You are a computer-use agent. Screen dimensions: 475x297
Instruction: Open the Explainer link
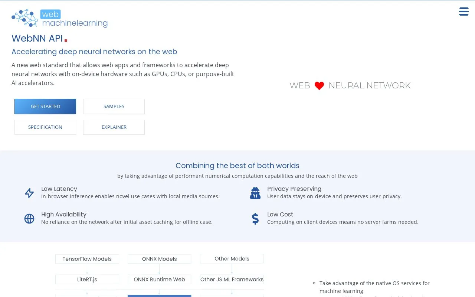click(x=114, y=127)
